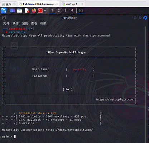Switch to workspace 3

click(66, 11)
